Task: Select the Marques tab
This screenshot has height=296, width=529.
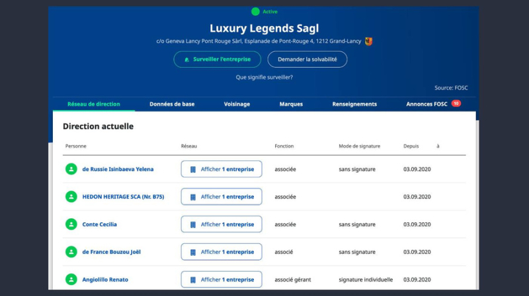Action: 291,104
